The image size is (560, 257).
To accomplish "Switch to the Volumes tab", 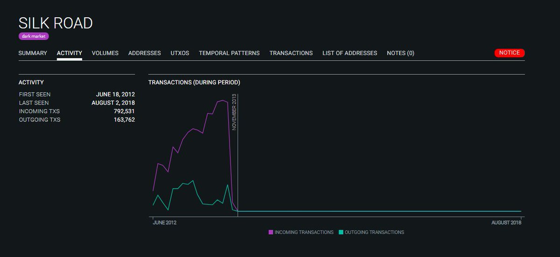I will (x=105, y=53).
